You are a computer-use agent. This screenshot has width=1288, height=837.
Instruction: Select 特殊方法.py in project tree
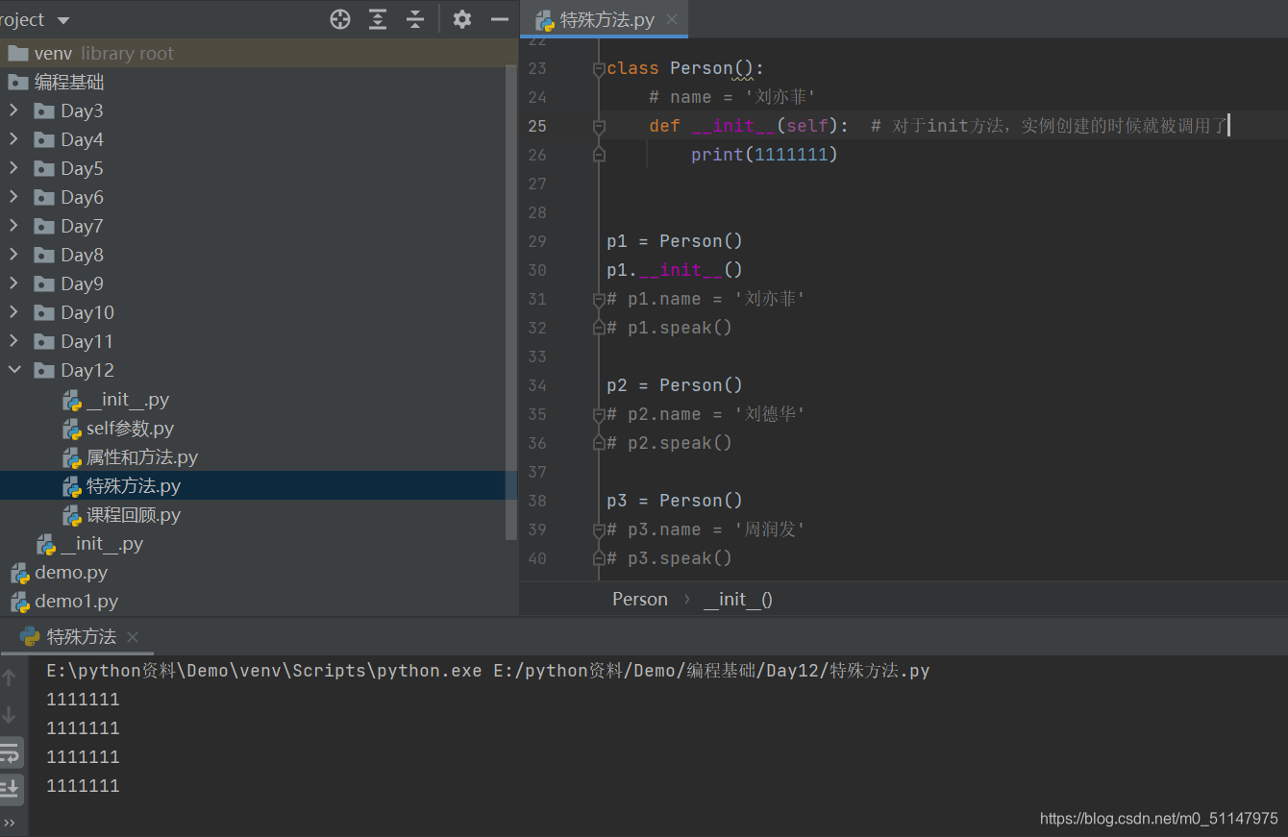252,486
